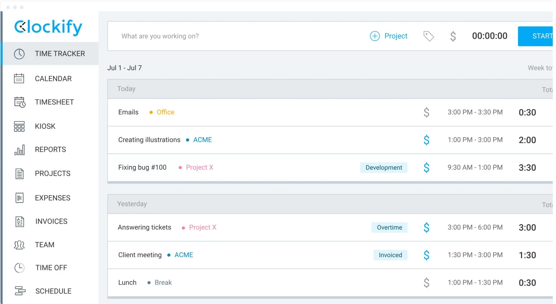Click the Overtime tag
Image resolution: width=556 pixels, height=304 pixels.
(x=389, y=227)
